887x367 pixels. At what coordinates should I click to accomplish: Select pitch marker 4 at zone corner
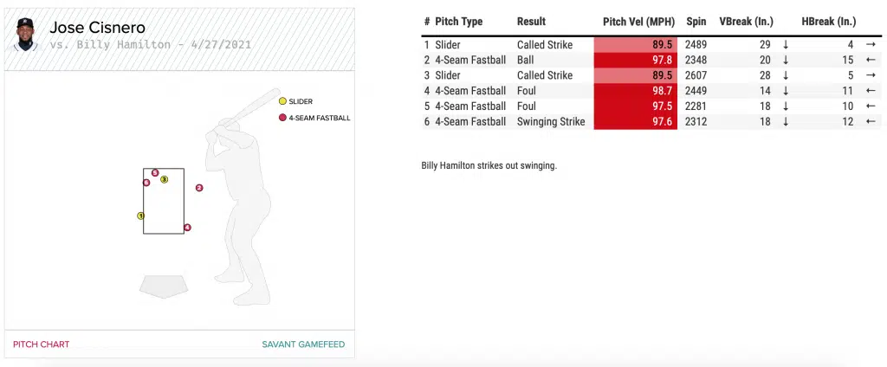tap(187, 228)
